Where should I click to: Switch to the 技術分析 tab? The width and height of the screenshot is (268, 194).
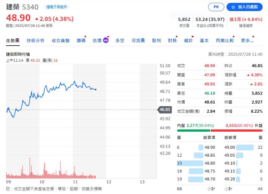pyautogui.click(x=35, y=41)
